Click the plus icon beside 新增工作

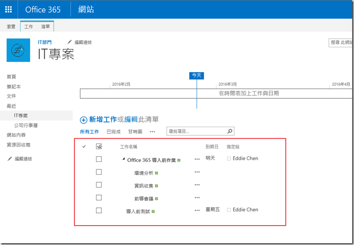click(84, 120)
